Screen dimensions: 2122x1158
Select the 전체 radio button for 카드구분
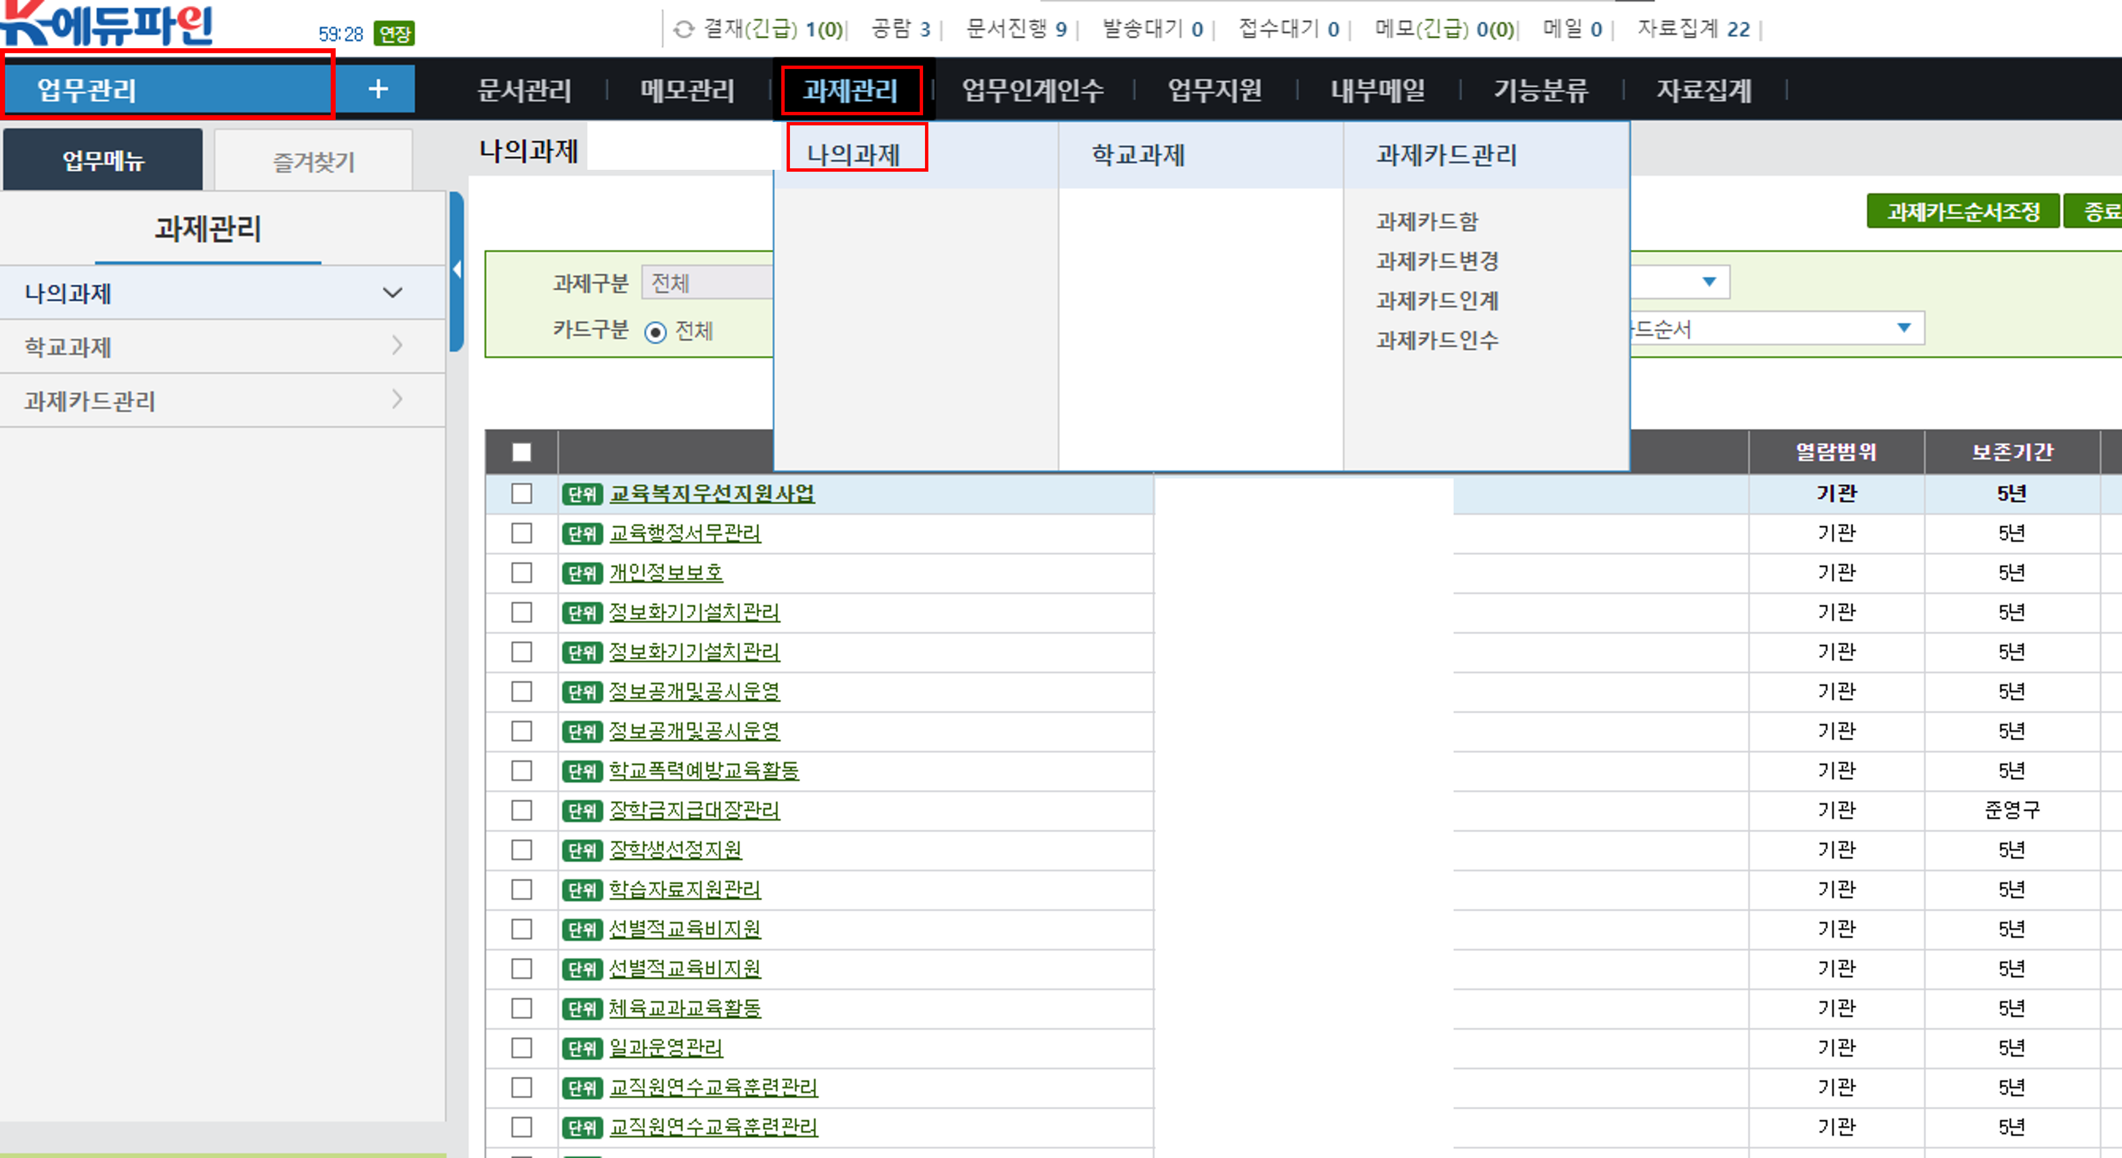pos(656,332)
